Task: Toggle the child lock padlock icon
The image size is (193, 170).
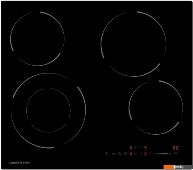Action: pos(119,154)
